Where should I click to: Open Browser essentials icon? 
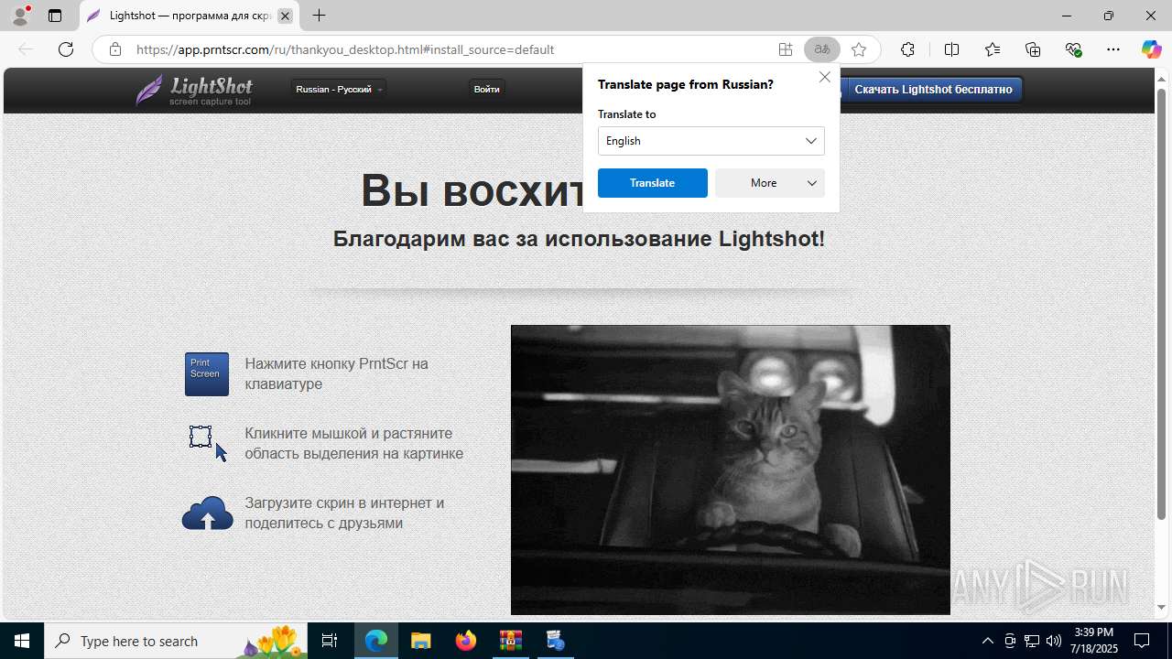coord(1073,49)
